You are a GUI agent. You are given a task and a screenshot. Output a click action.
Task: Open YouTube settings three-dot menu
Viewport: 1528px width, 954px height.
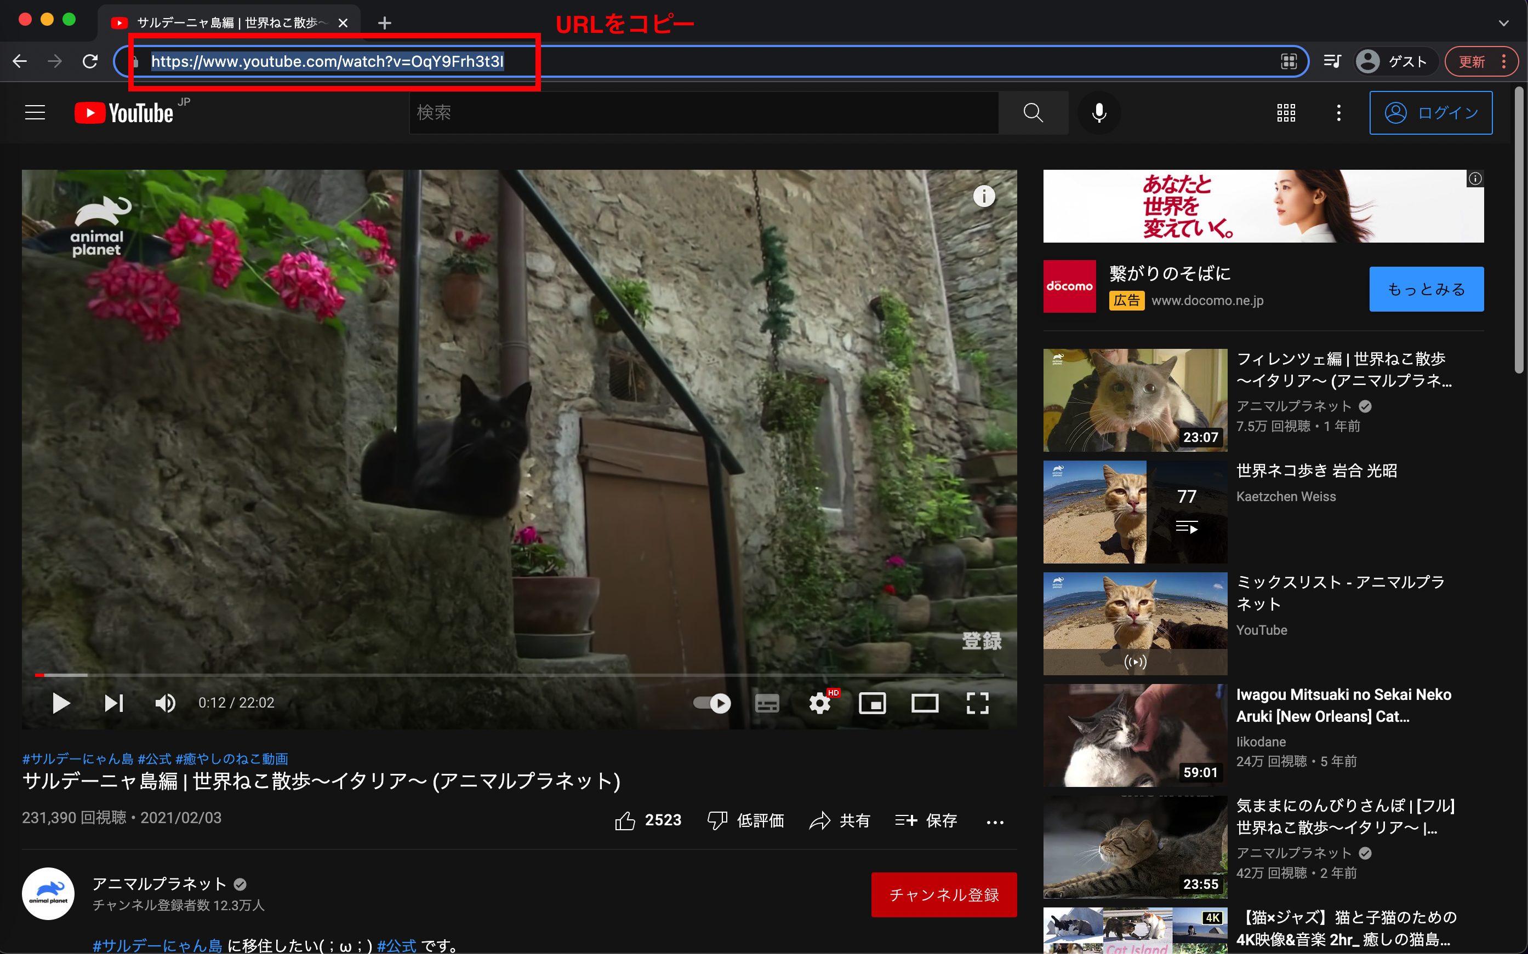pos(1338,113)
